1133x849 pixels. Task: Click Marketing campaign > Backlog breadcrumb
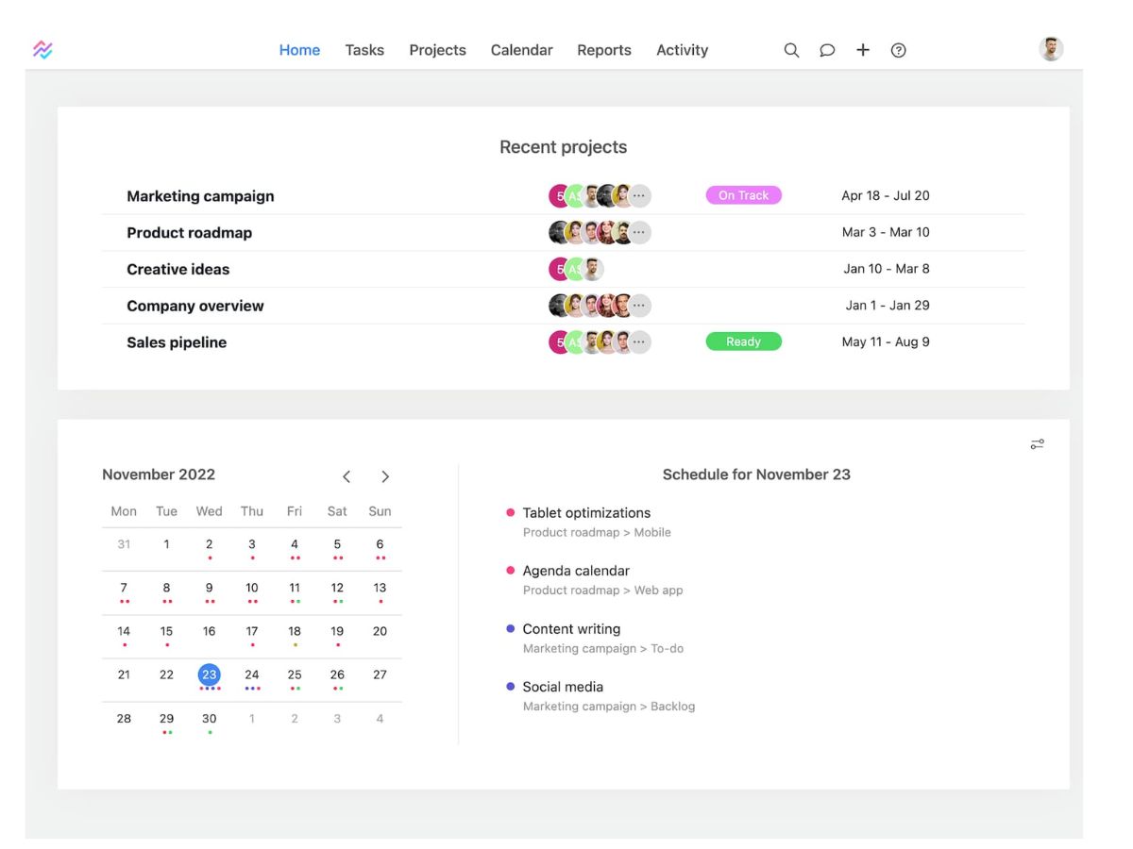point(609,707)
